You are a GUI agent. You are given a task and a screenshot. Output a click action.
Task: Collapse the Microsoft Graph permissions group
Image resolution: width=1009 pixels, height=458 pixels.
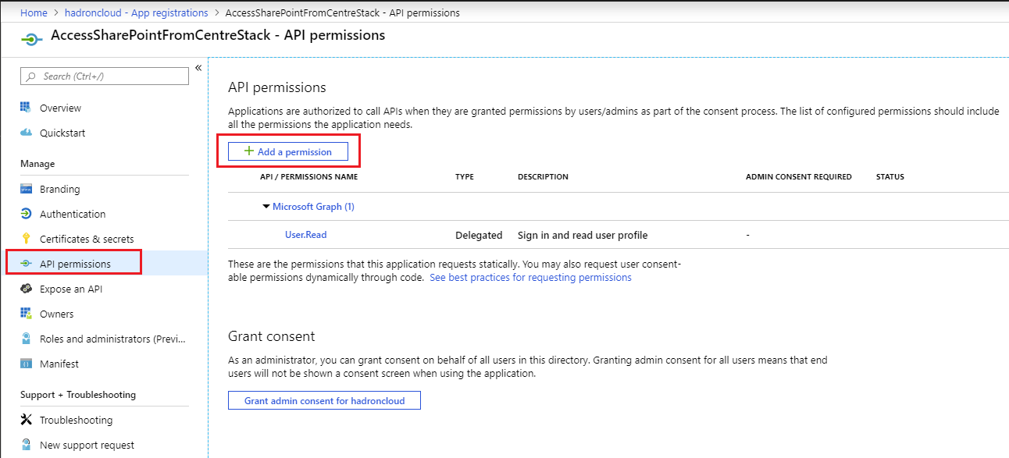pyautogui.click(x=266, y=207)
